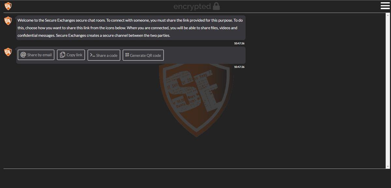
Task: Click the Secure Exchanges logo in the header
Action: (x=8, y=6)
